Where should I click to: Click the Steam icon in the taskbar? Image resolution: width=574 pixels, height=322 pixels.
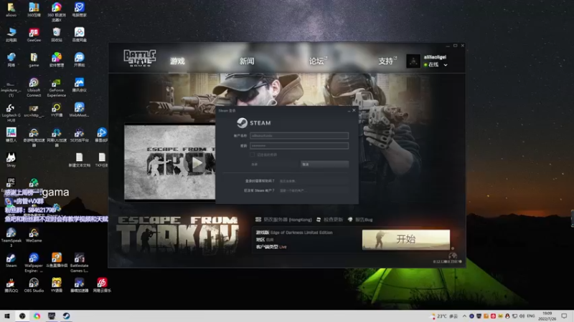point(66,316)
